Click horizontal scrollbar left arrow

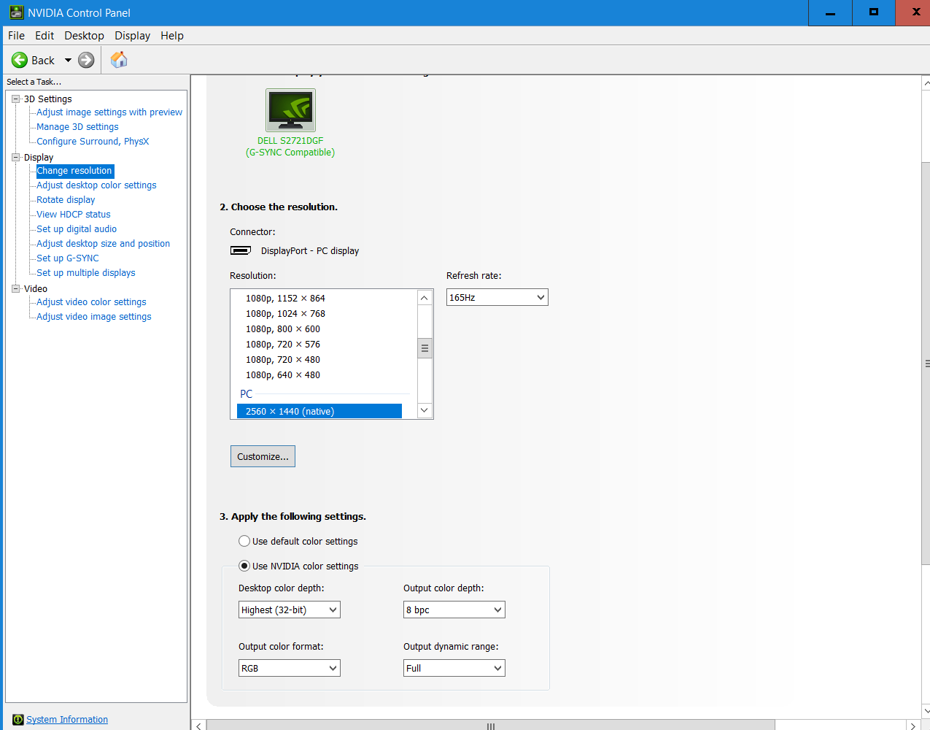point(199,726)
